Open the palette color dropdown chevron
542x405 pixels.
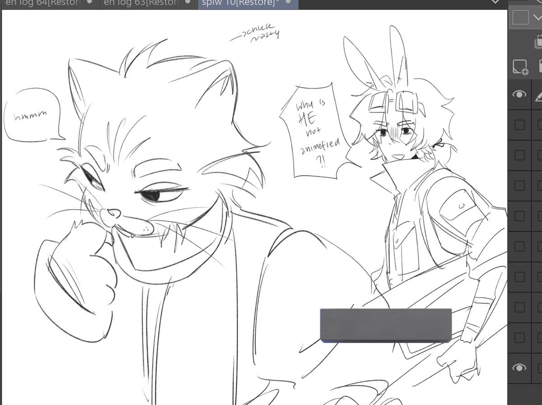click(x=537, y=18)
